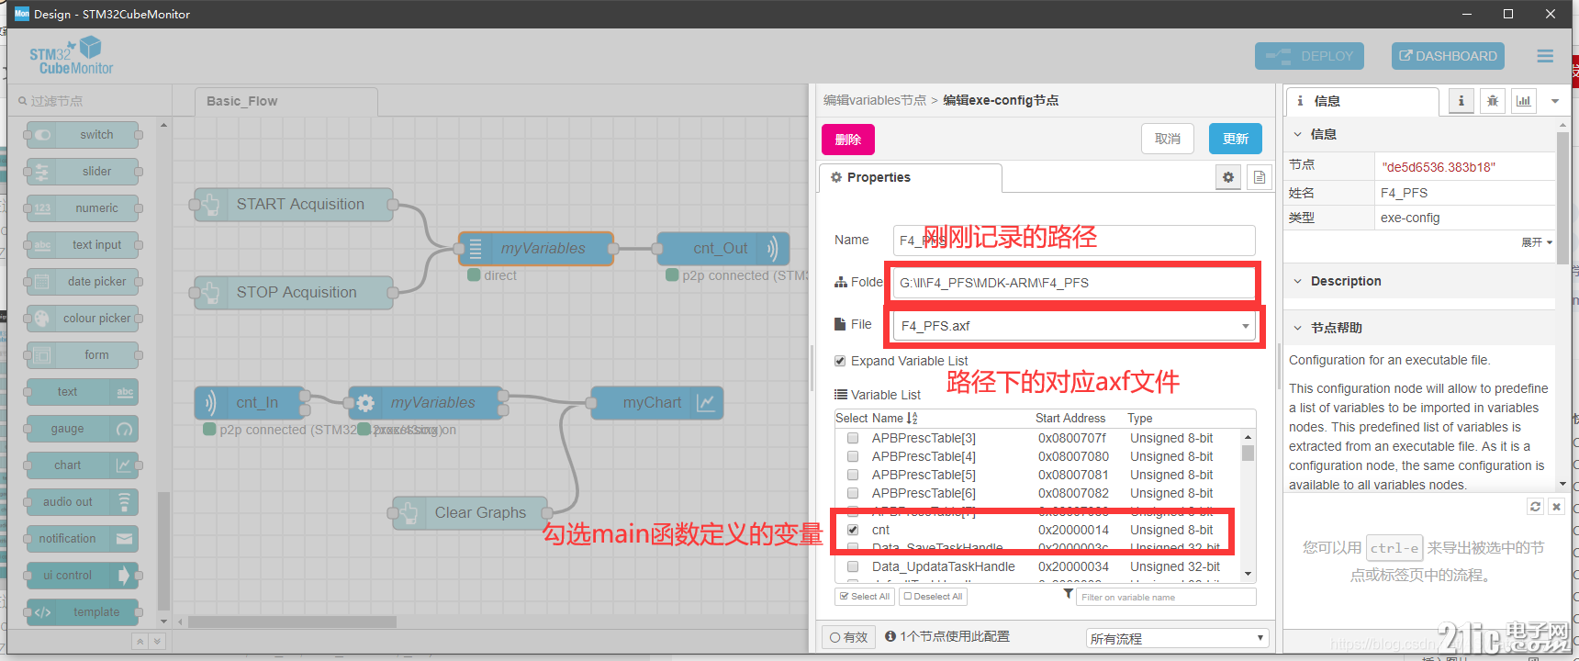The width and height of the screenshot is (1579, 661).
Task: Check APBPrescTable[5] variable
Action: click(853, 476)
